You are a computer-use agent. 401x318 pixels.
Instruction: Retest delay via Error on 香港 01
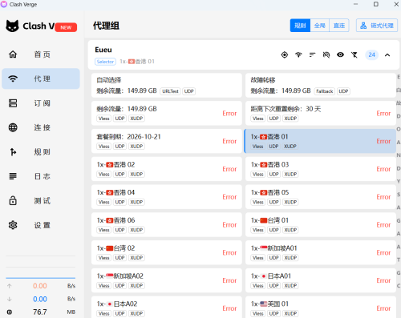[383, 141]
